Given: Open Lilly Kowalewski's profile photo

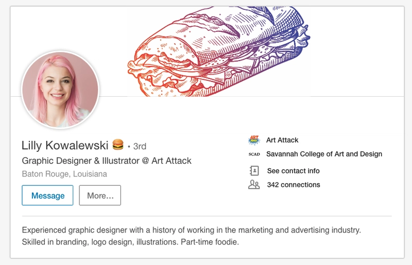Looking at the screenshot, I should (60, 90).
